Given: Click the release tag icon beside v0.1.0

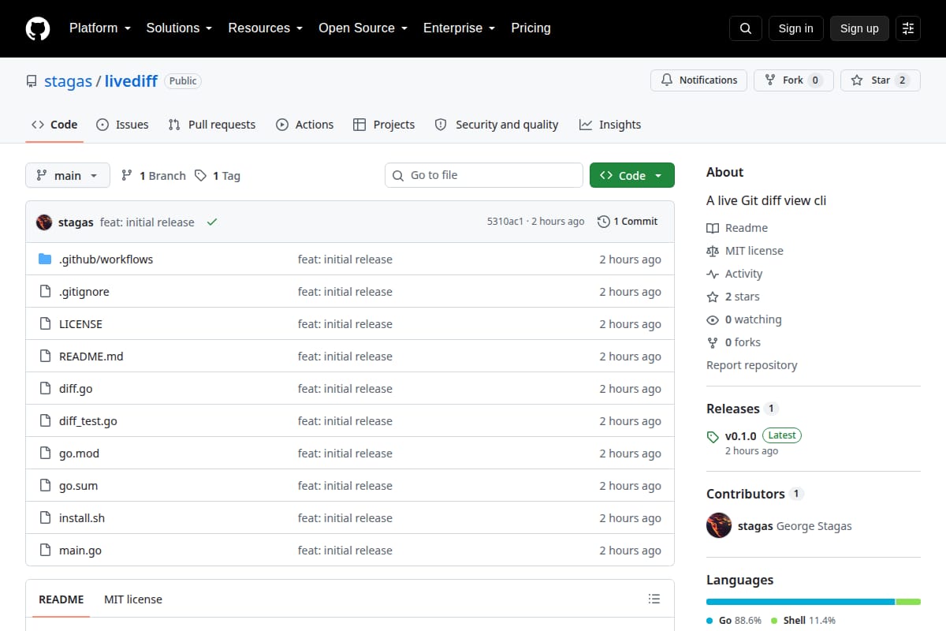Looking at the screenshot, I should [713, 436].
